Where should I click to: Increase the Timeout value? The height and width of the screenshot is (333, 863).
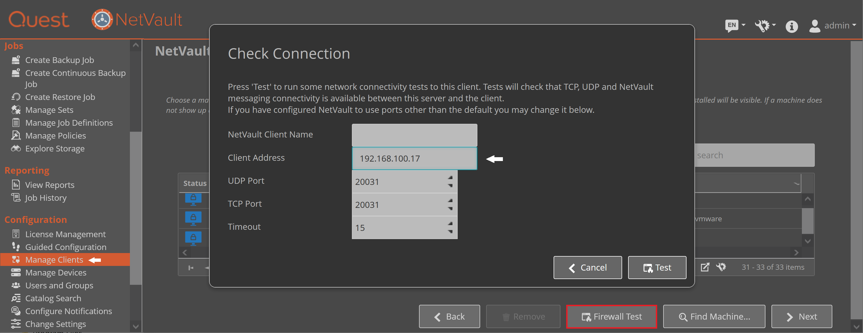(450, 223)
